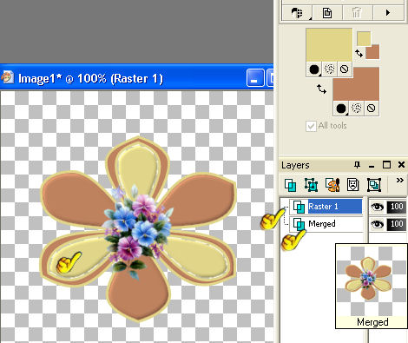
Task: Click New Art Media Layer icon
Action: pyautogui.click(x=332, y=185)
